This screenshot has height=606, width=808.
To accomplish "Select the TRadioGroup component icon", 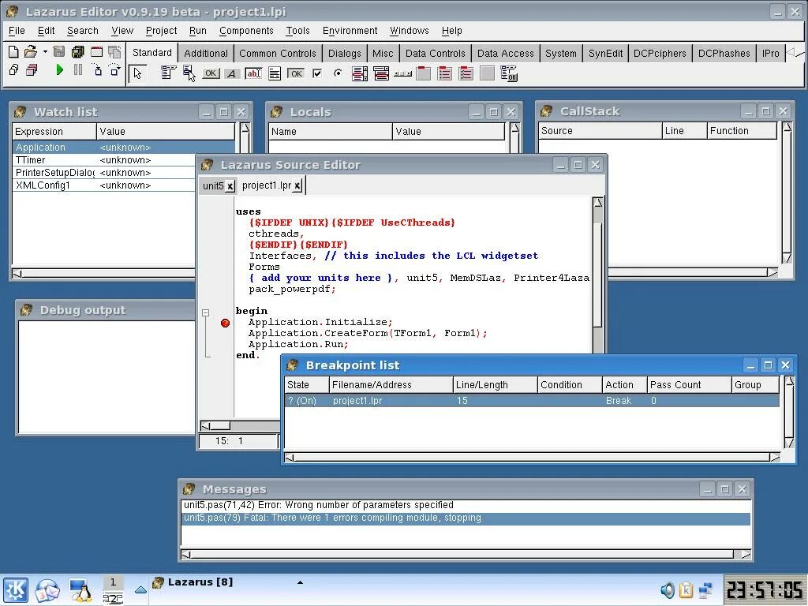I will (445, 73).
